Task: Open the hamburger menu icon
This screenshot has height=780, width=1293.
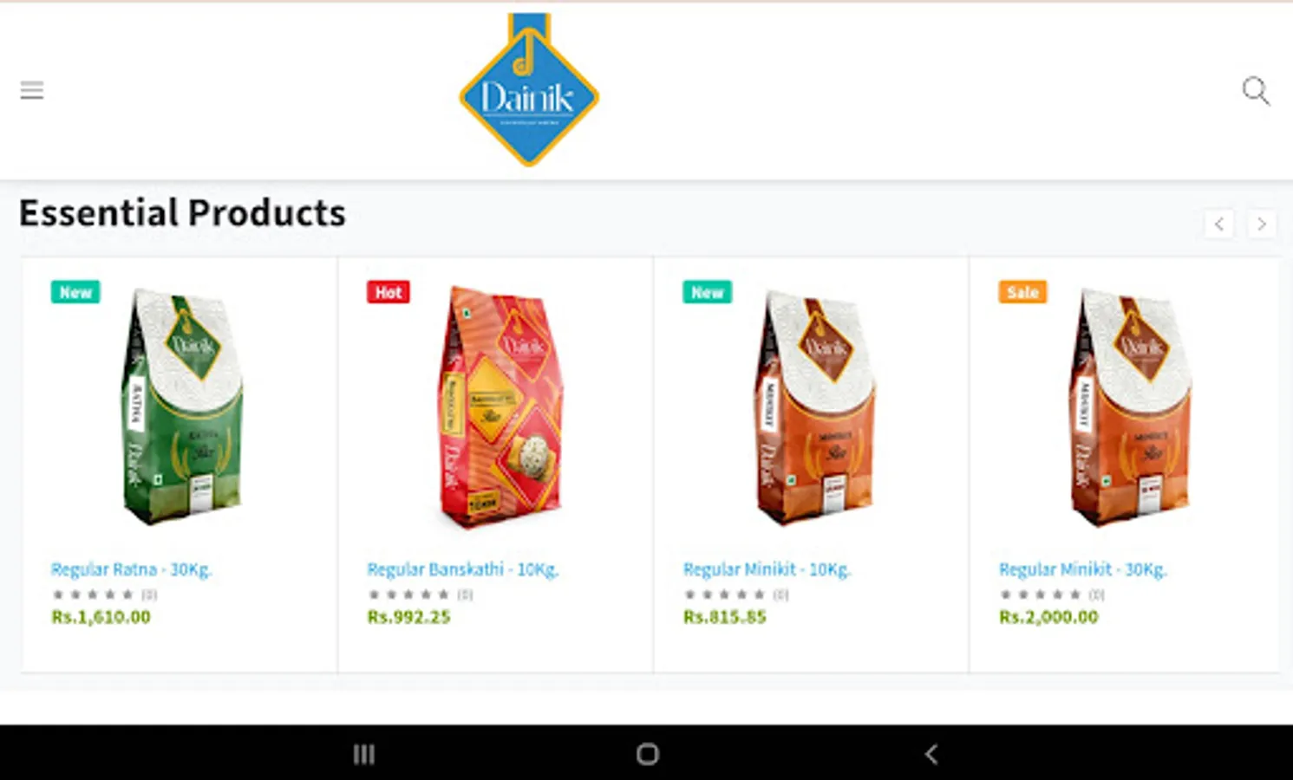Action: point(32,90)
